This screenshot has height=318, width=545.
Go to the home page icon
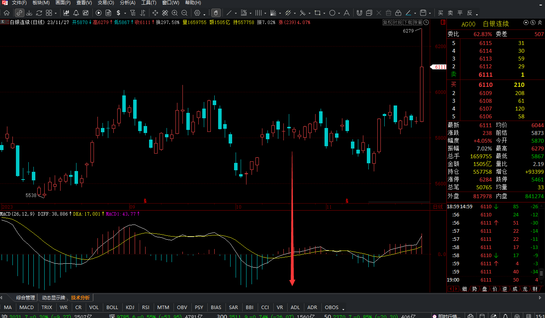tap(7, 13)
